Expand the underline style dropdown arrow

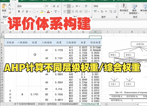(x=30, y=12)
